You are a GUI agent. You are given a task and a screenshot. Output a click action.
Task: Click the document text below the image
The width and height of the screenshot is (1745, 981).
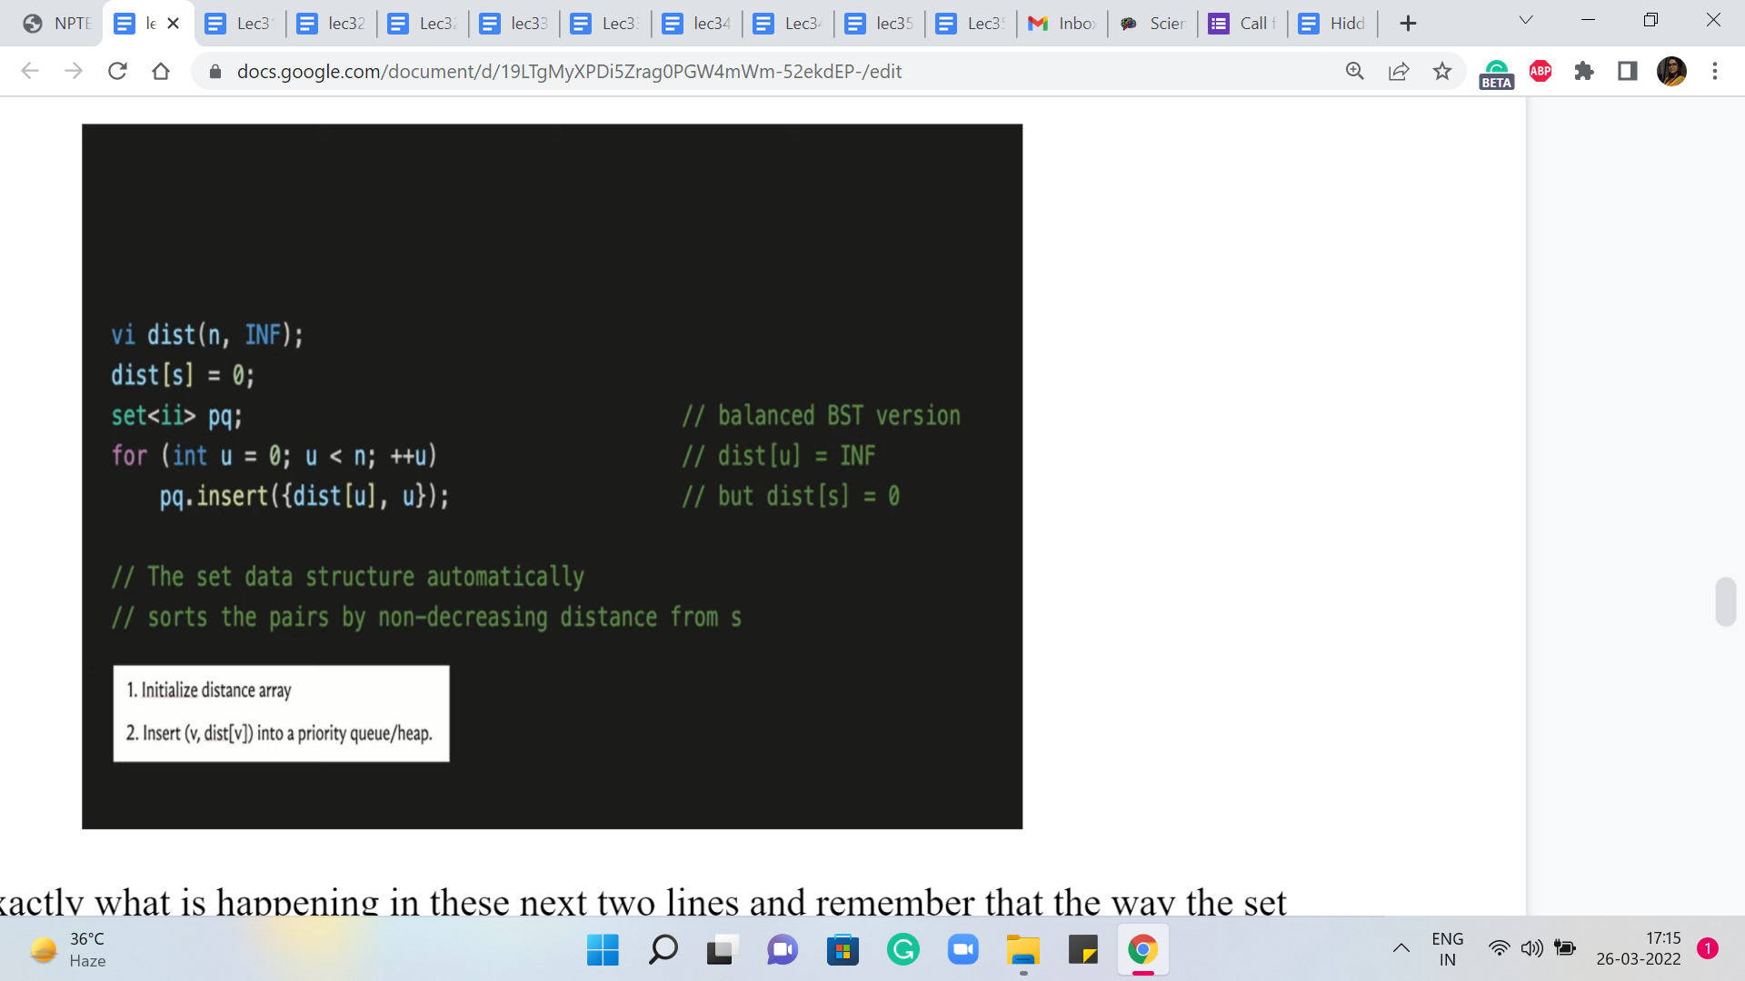coord(643,902)
